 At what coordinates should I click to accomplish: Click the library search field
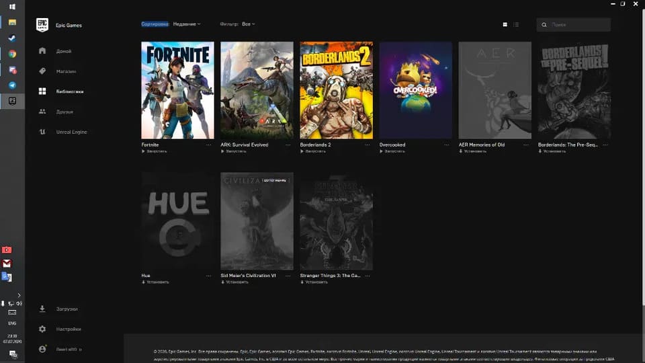pos(578,25)
